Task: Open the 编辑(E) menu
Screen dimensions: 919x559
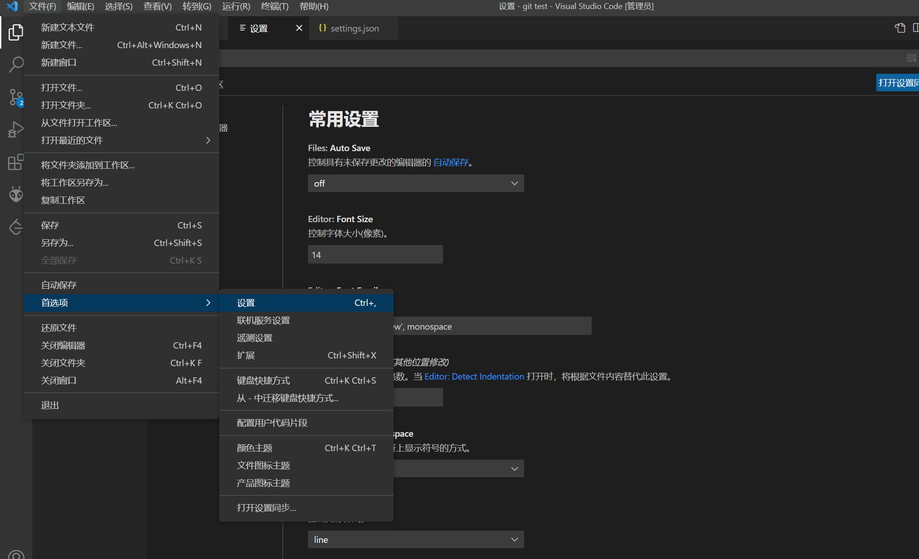Action: coord(80,6)
